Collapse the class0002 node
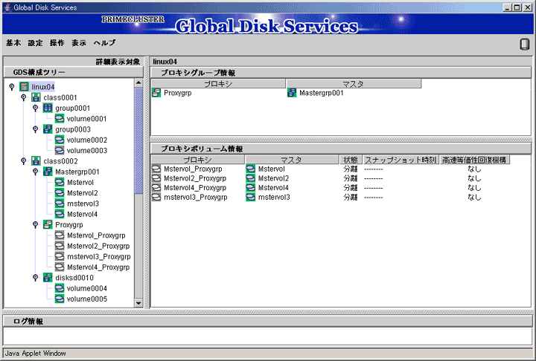This screenshot has height=361, width=536. 24,160
